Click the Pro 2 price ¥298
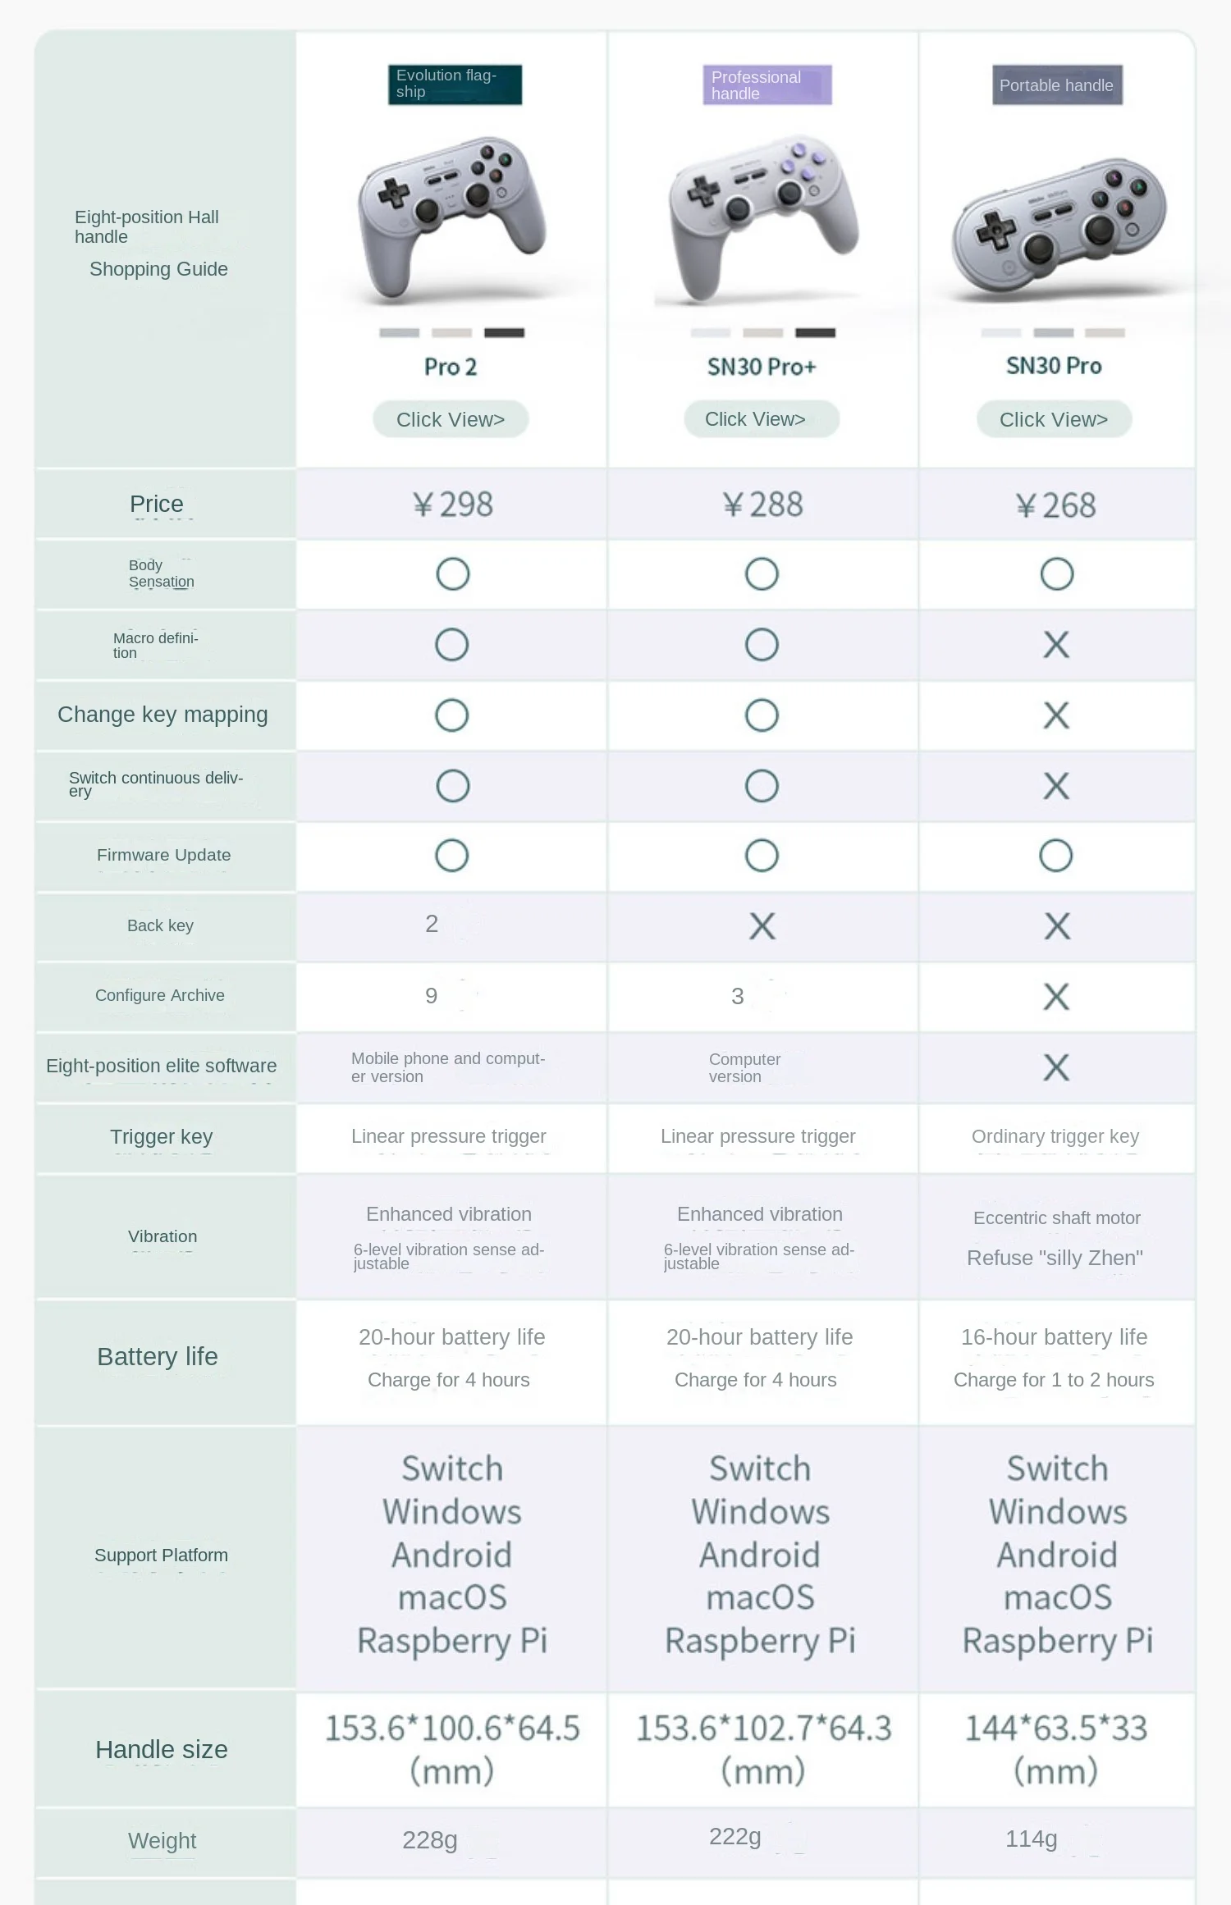 [452, 505]
